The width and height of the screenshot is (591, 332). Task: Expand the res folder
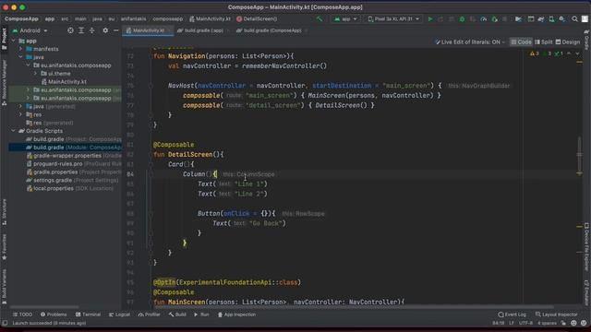(20, 114)
